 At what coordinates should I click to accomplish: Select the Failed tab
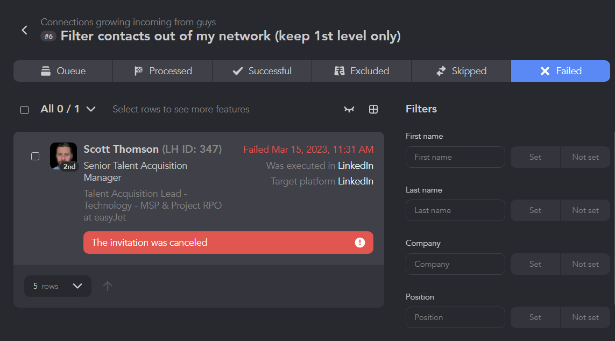[561, 71]
